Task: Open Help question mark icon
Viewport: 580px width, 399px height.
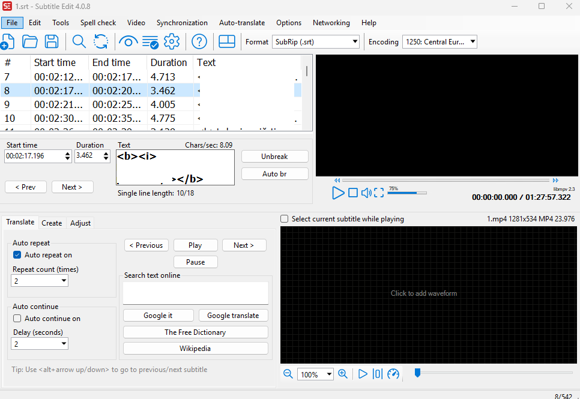Action: tap(199, 41)
